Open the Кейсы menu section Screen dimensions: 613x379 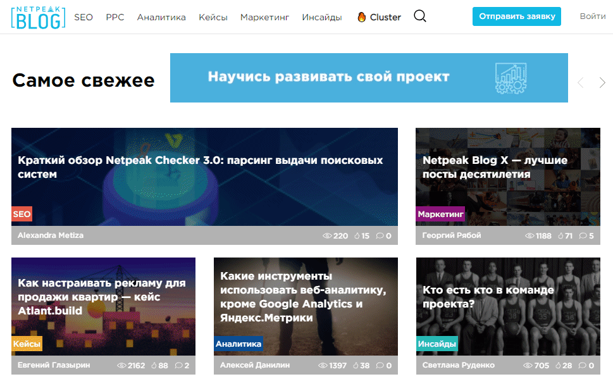click(x=213, y=17)
